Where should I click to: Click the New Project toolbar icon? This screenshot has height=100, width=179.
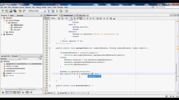pos(7,11)
